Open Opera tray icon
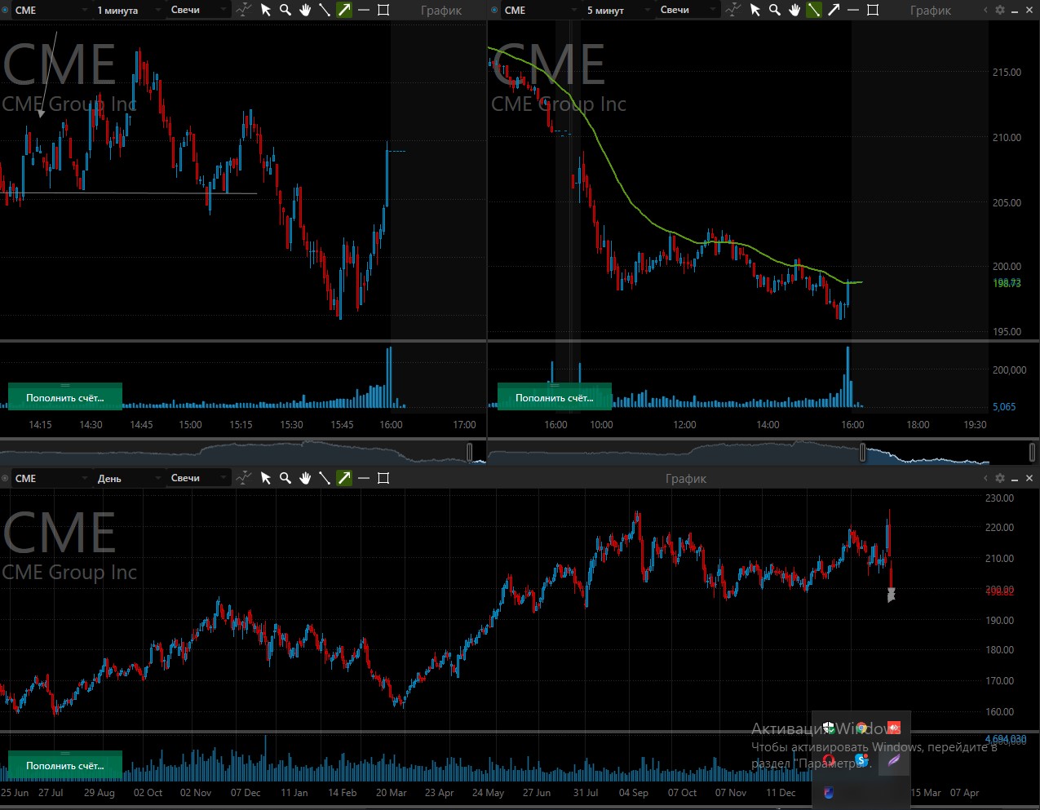The width and height of the screenshot is (1040, 810). tap(829, 760)
